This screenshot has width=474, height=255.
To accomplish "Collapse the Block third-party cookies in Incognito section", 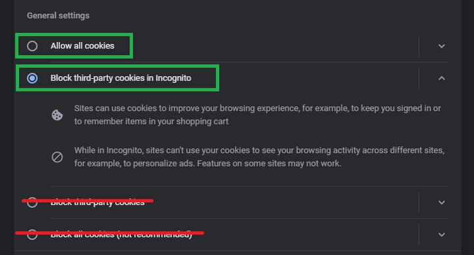I will (x=442, y=78).
